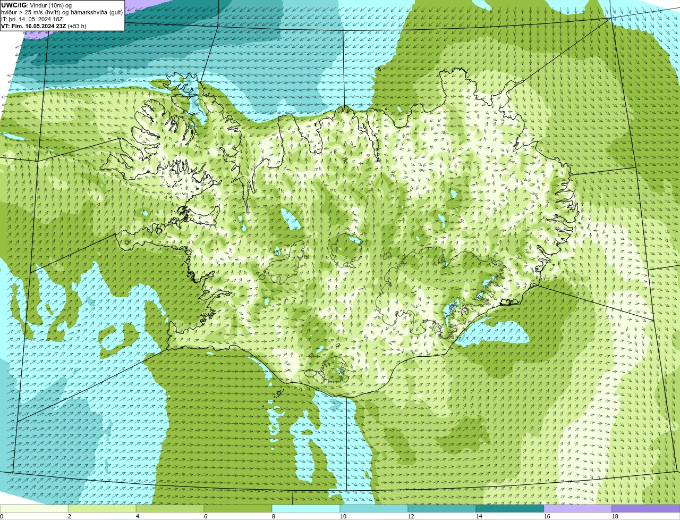Click the purple legend swatch above 18 m/s
Screen dimensions: 680x520
pyautogui.click(x=646, y=509)
